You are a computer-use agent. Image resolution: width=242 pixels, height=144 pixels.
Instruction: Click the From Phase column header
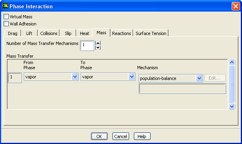(29, 65)
